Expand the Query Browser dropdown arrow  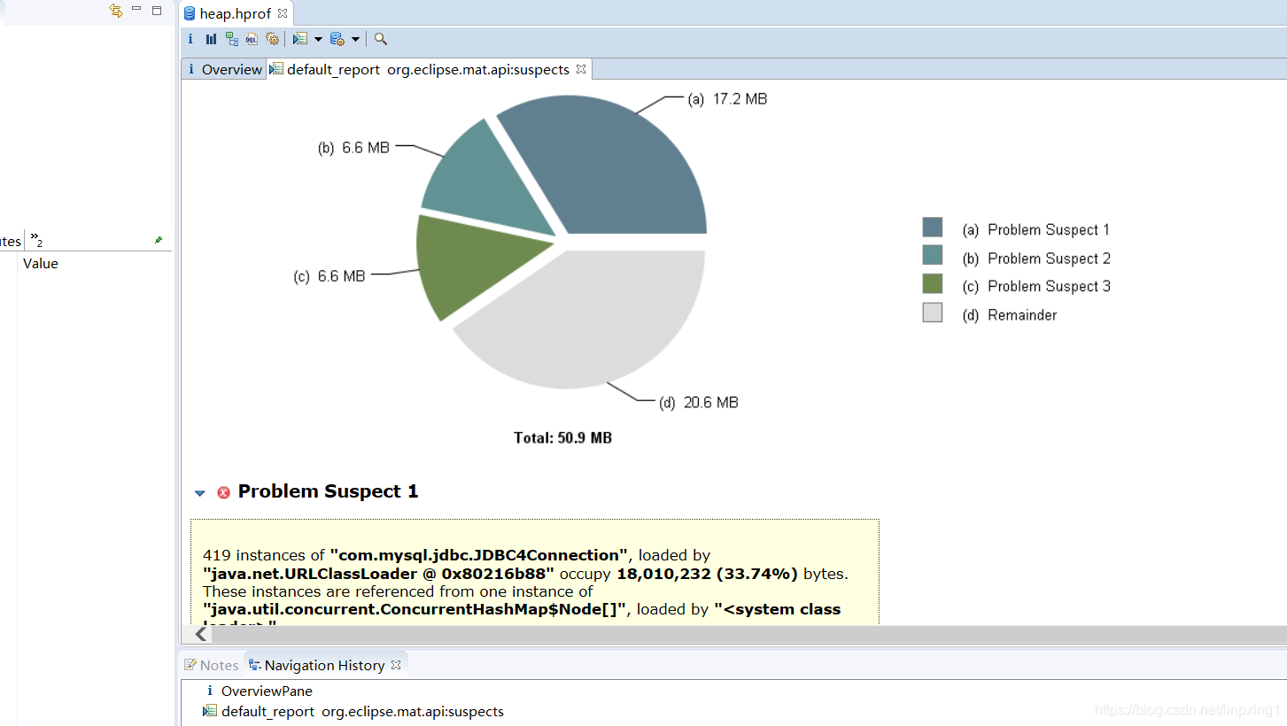(x=355, y=39)
